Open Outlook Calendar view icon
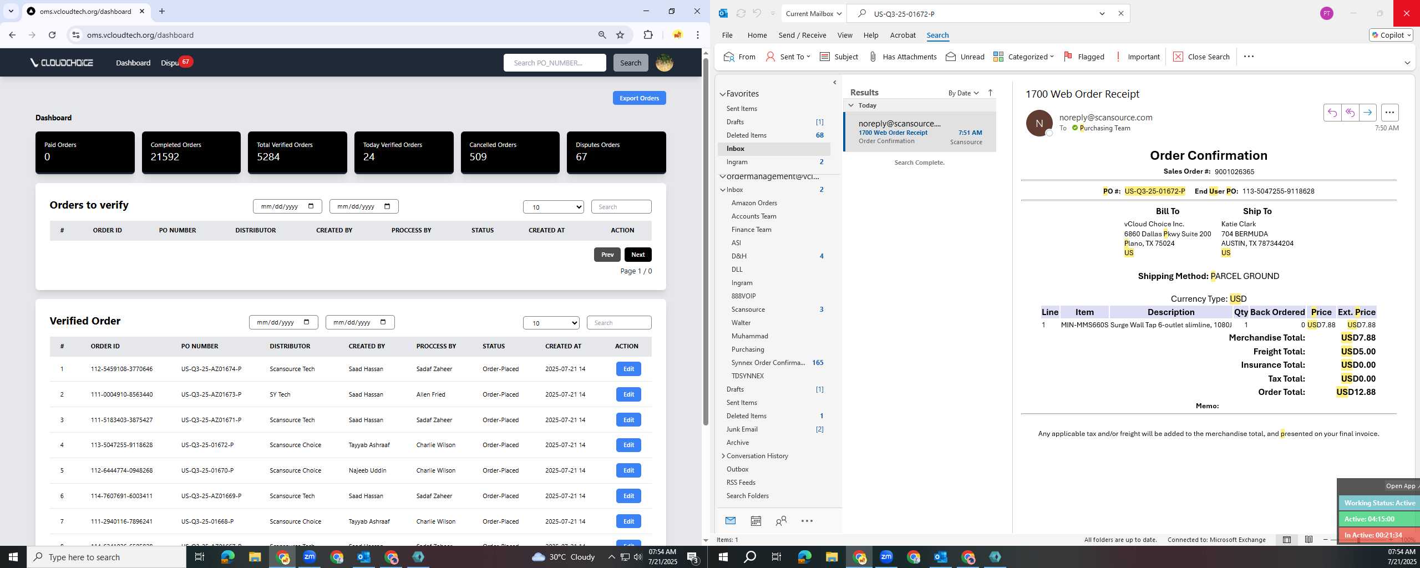This screenshot has height=568, width=1420. (755, 520)
